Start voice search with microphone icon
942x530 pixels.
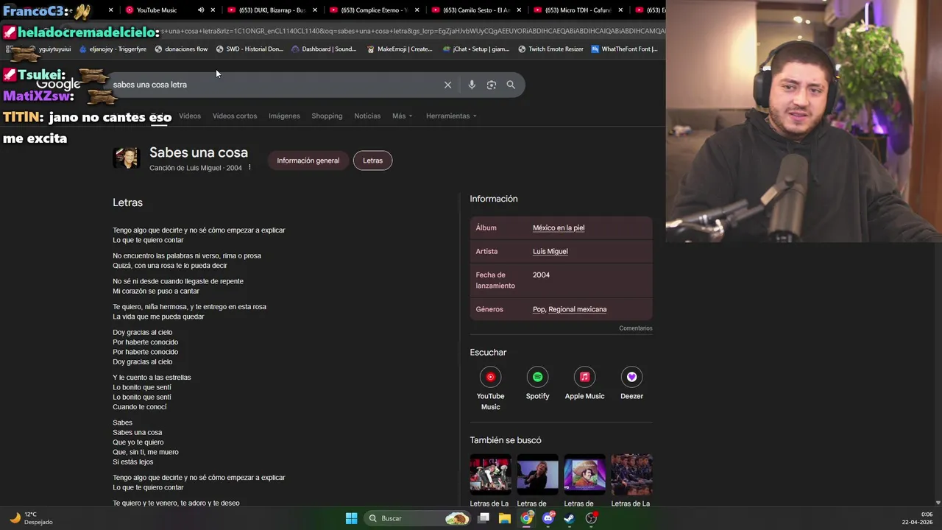[472, 85]
